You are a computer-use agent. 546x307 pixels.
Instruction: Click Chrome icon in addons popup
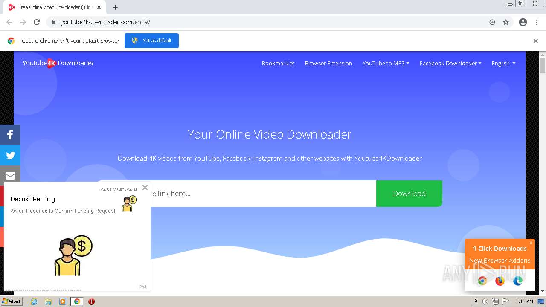(x=482, y=281)
